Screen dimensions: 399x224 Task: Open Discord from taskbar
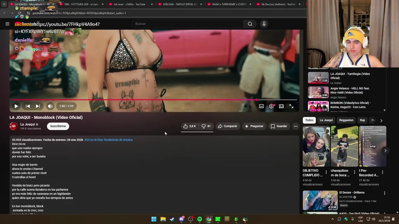[x=181, y=219]
